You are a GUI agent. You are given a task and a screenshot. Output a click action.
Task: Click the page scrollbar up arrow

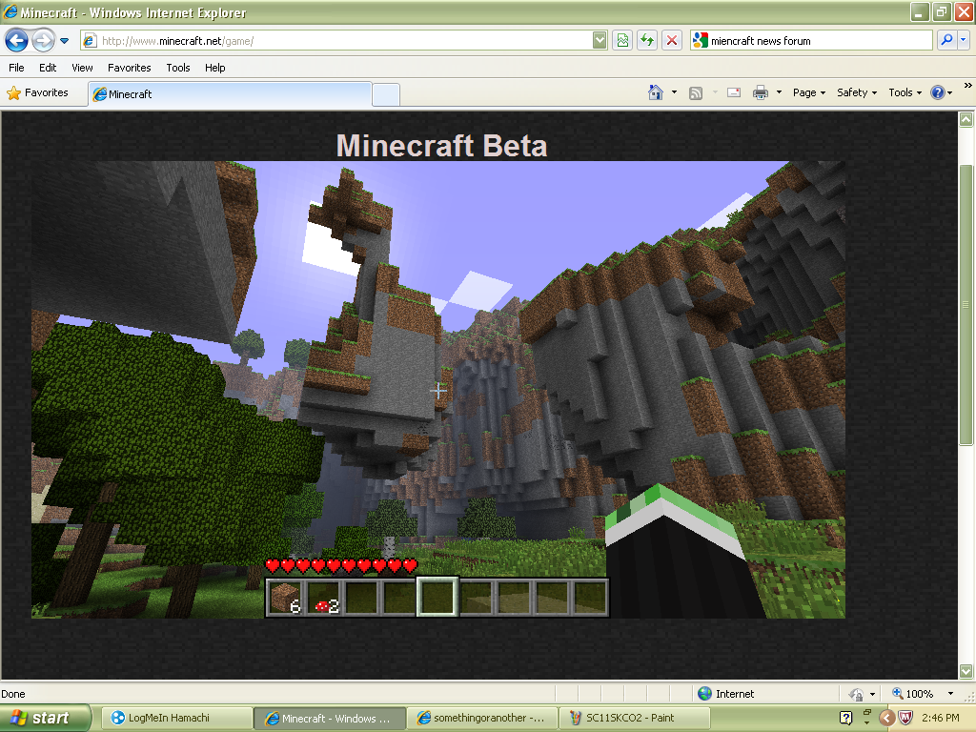point(966,119)
